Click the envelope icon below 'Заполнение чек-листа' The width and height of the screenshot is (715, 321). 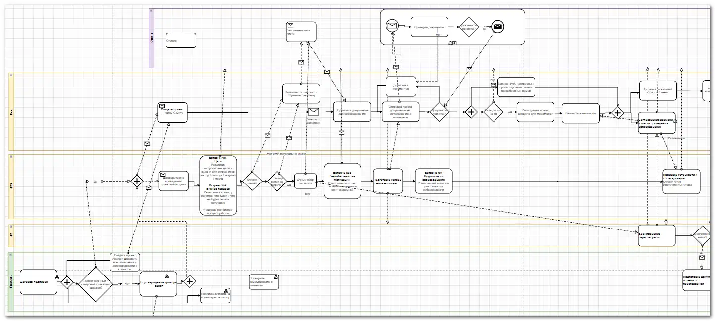tap(301, 62)
